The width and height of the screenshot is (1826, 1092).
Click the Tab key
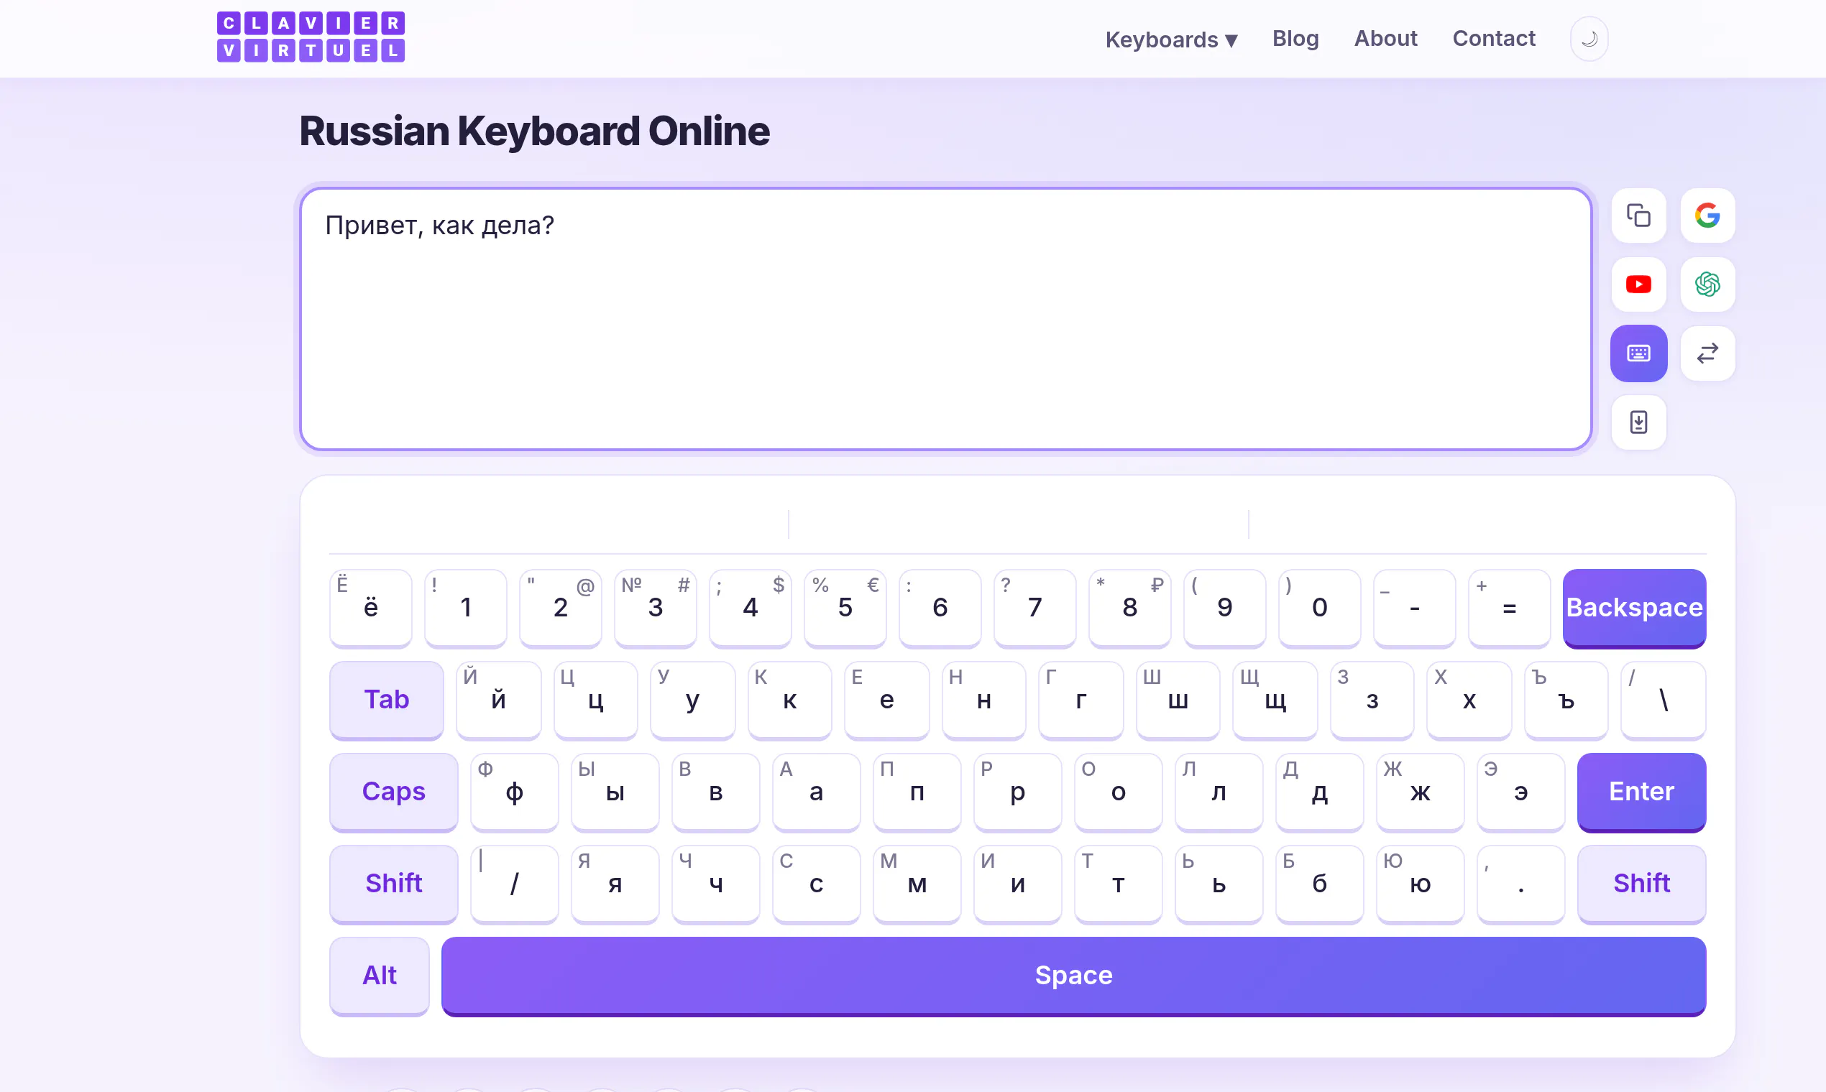point(387,700)
